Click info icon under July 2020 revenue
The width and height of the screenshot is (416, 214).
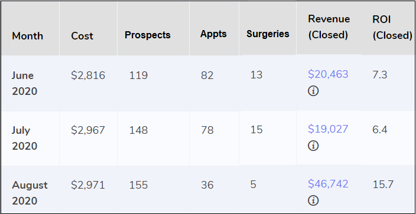(x=313, y=146)
